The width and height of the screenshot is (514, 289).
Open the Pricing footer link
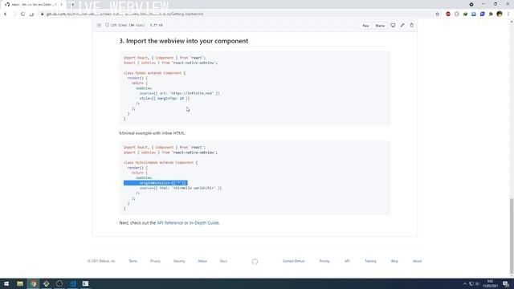(x=324, y=261)
